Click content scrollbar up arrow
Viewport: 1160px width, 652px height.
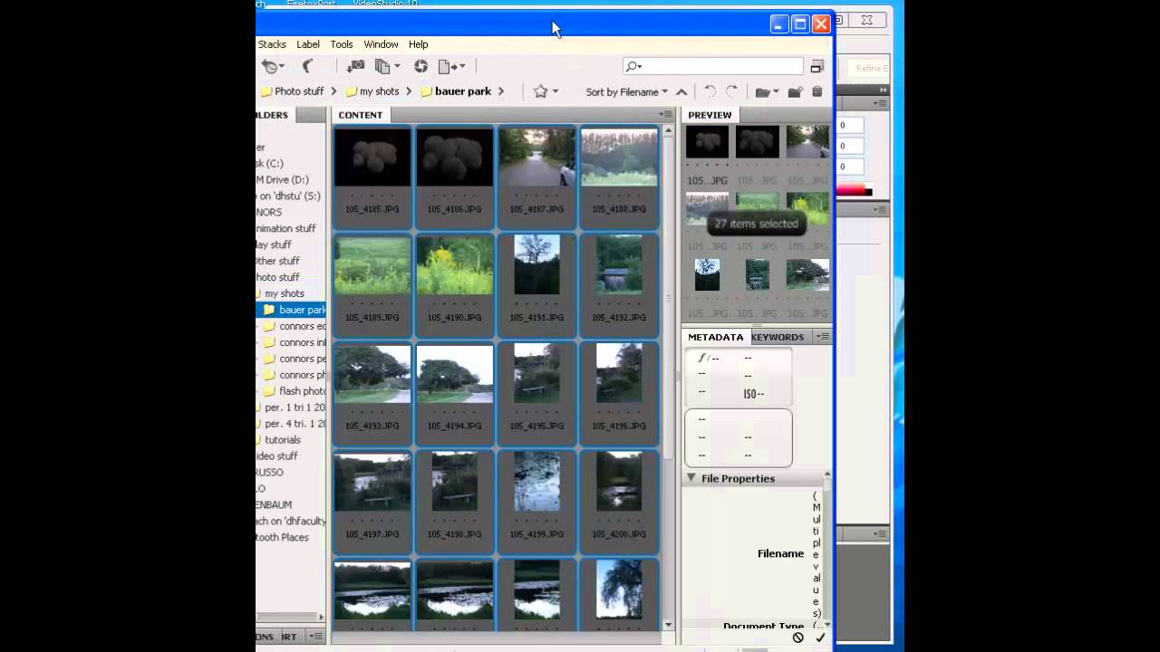coord(669,130)
